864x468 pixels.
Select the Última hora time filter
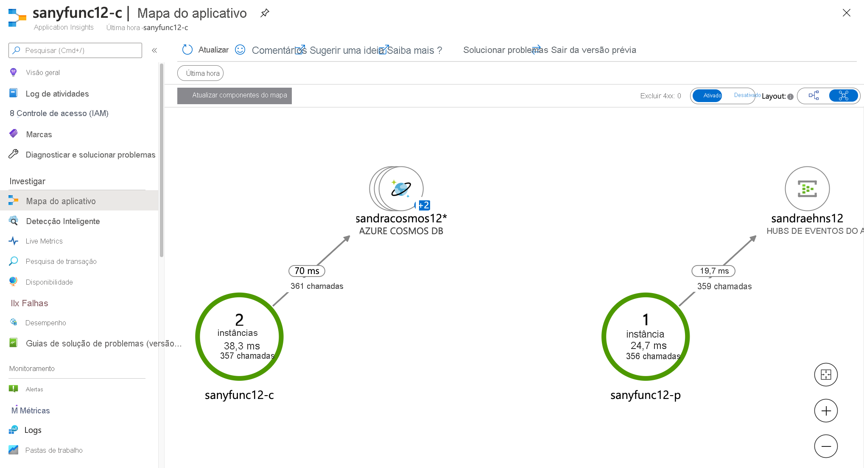click(x=202, y=73)
